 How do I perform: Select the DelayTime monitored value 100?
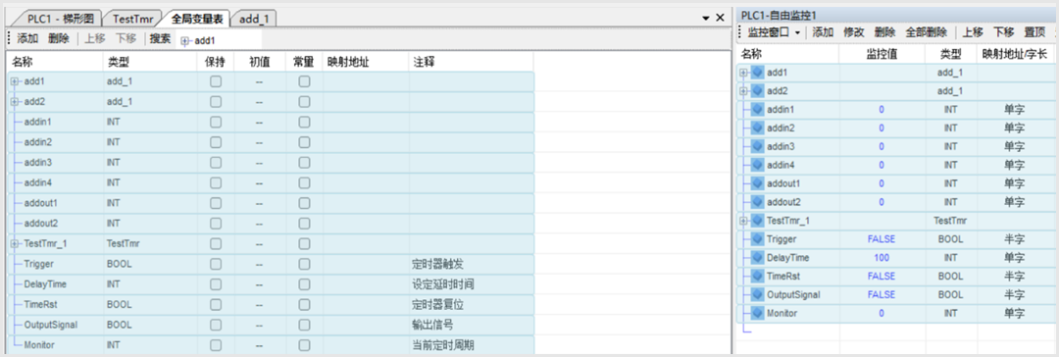[x=882, y=258]
